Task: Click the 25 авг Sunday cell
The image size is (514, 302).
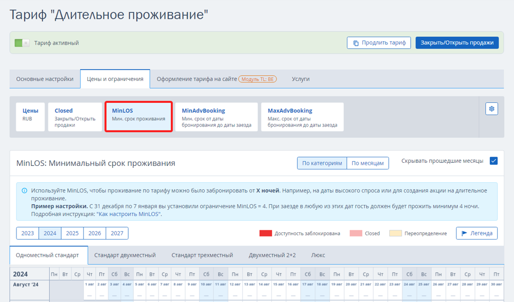Action: click(x=424, y=290)
